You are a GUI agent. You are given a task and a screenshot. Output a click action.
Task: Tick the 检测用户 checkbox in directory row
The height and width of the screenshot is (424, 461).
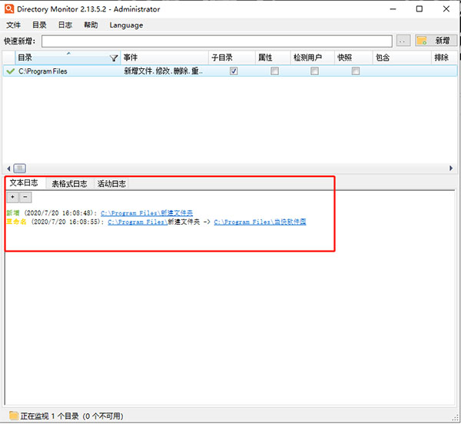[x=314, y=71]
